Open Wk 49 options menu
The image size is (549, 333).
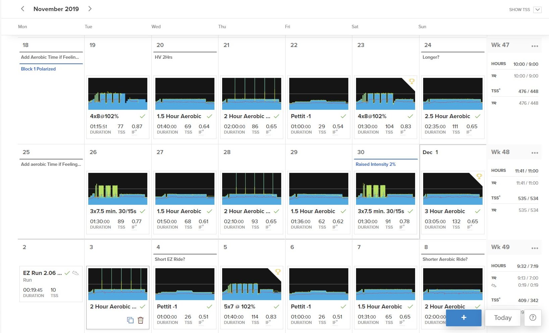[x=535, y=248]
